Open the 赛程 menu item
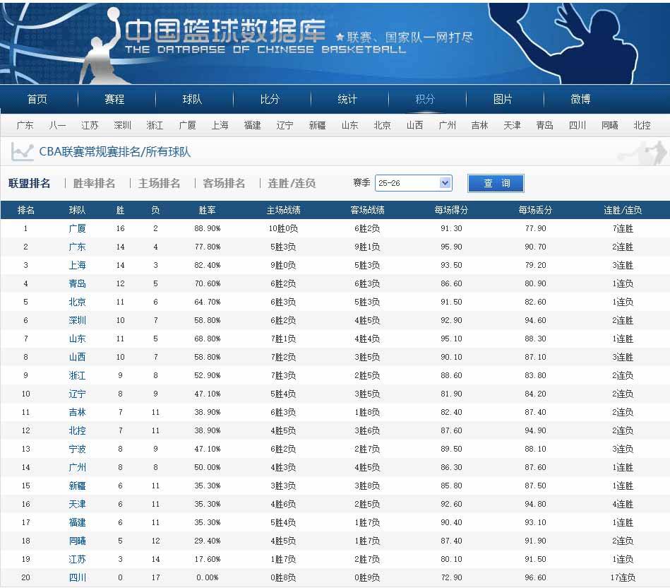 point(116,100)
